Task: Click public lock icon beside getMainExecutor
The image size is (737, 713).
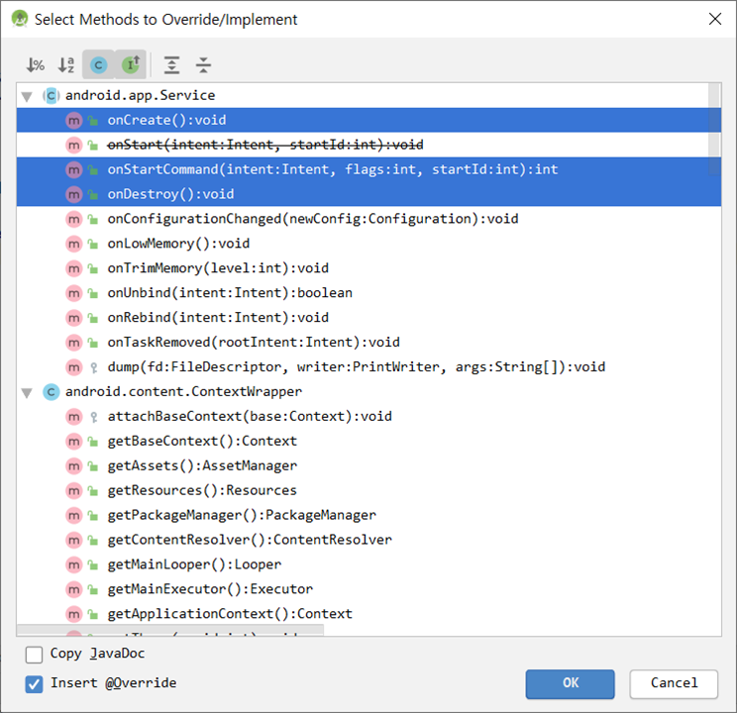Action: 93,589
